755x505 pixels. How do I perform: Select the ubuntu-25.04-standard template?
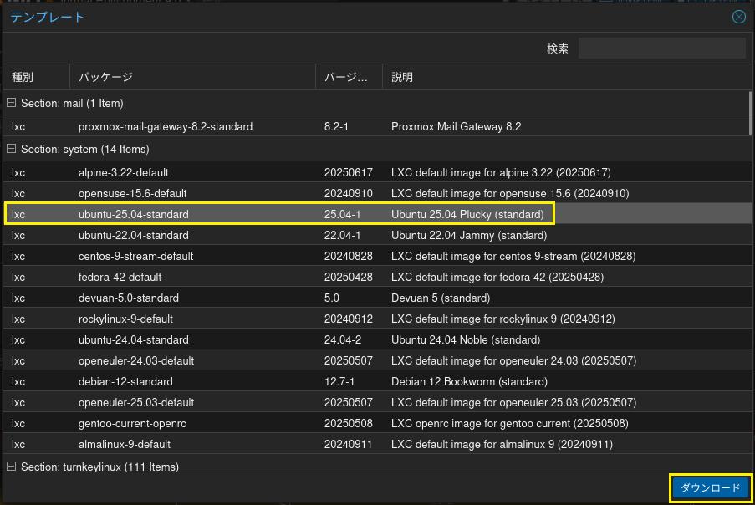(x=376, y=214)
